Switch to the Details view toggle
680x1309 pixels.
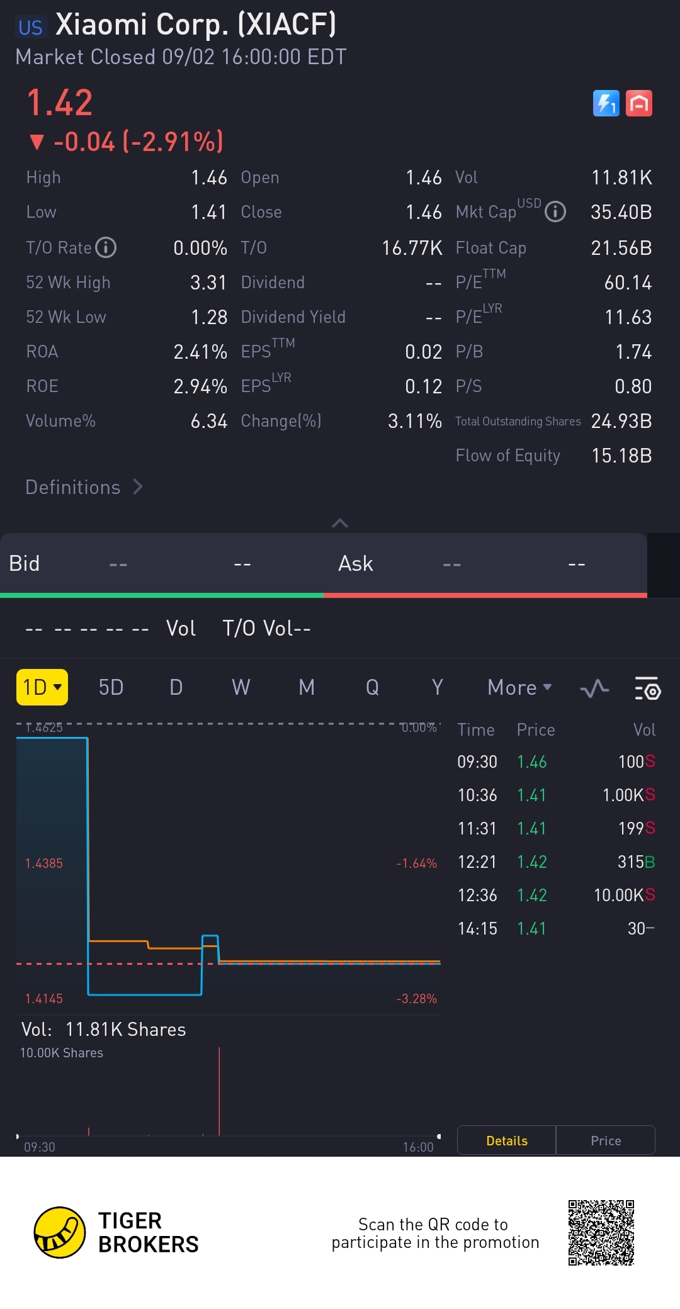point(507,1140)
